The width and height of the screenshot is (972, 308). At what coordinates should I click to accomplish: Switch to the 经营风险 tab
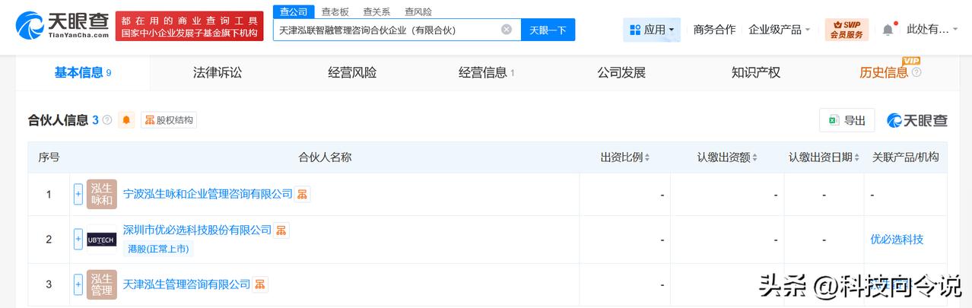(x=352, y=73)
